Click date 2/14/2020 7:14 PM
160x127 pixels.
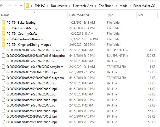[x=82, y=28]
